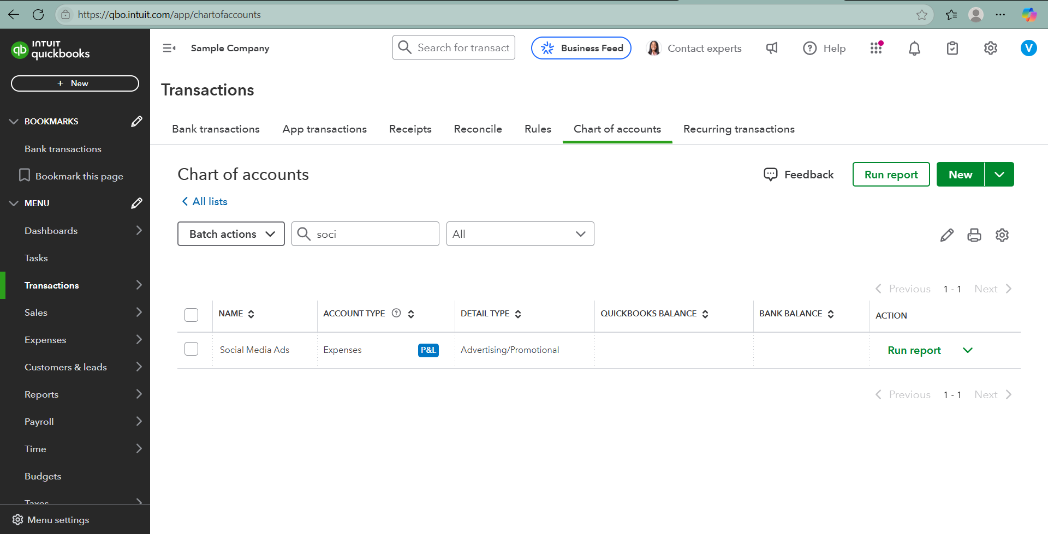Open Menu settings gear at sidebar bottom
The width and height of the screenshot is (1048, 534).
[x=18, y=519]
